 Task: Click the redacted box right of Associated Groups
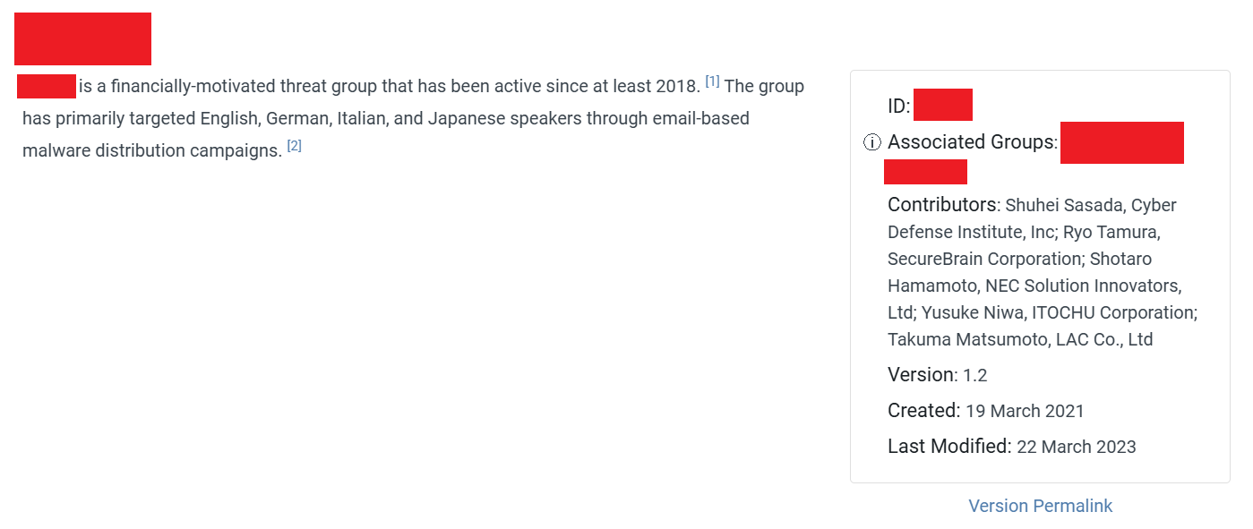tap(1121, 142)
